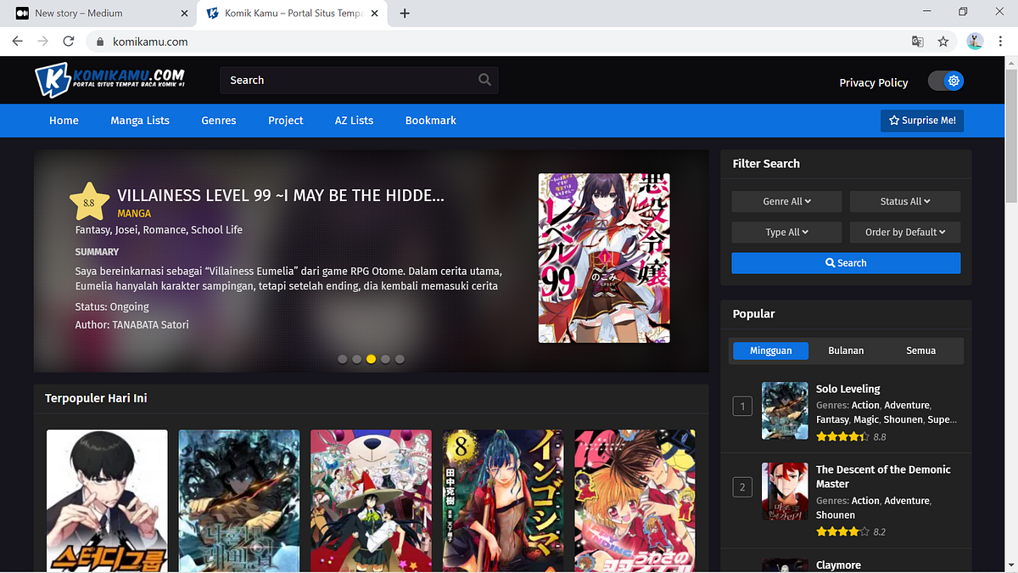Click the address bar URL komikamu.com

(x=150, y=41)
